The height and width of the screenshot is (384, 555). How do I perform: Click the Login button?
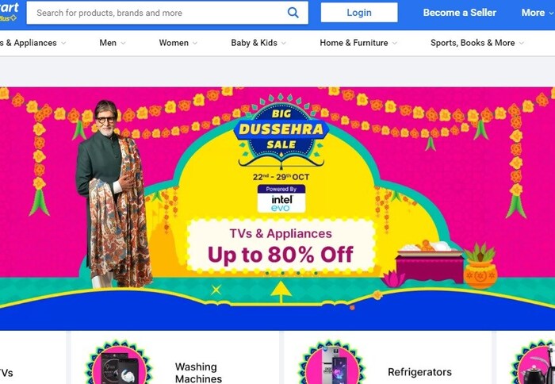point(359,13)
